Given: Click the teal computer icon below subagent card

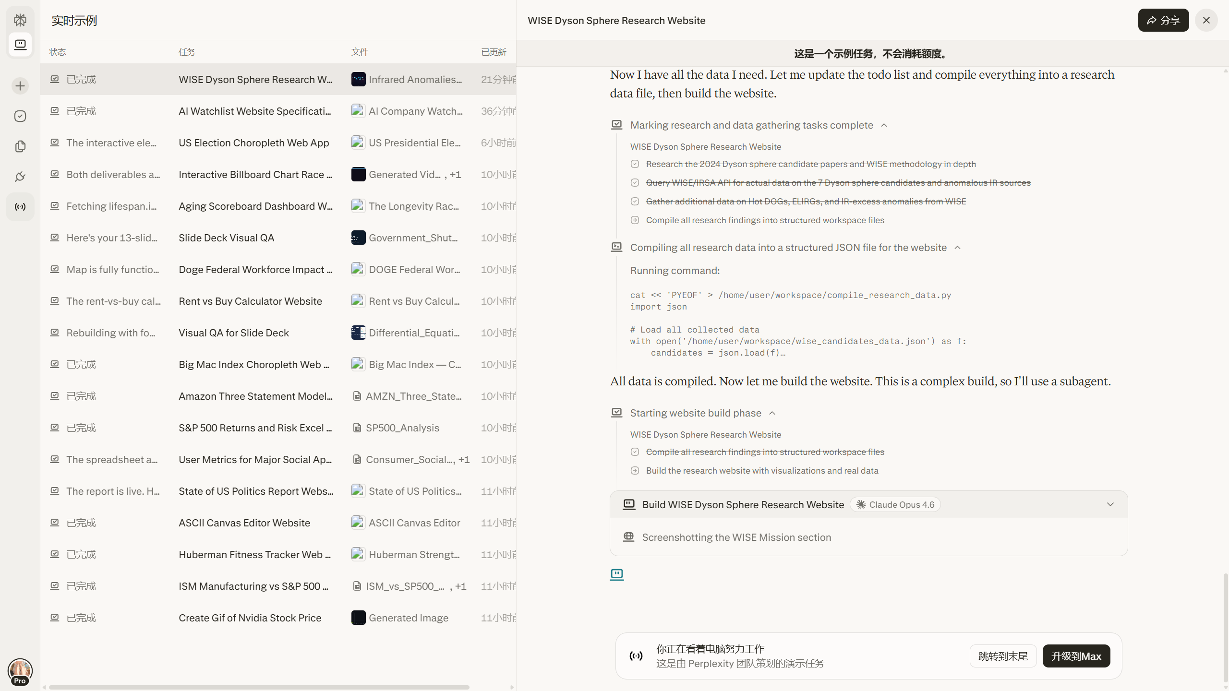Looking at the screenshot, I should tap(617, 574).
